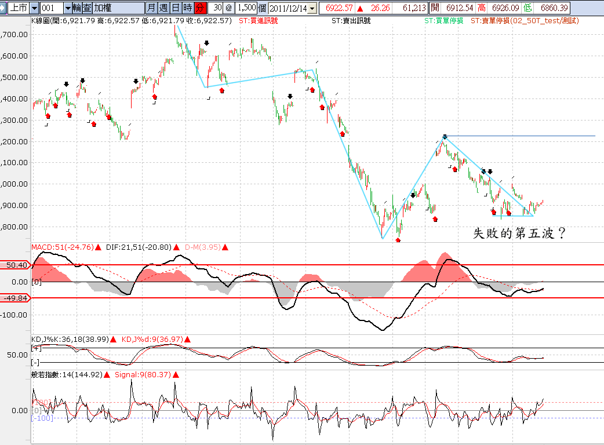Click the red triangle after D-M value
The height and width of the screenshot is (445, 604).
(x=225, y=247)
